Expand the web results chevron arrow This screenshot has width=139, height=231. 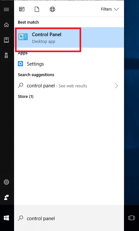[116, 86]
